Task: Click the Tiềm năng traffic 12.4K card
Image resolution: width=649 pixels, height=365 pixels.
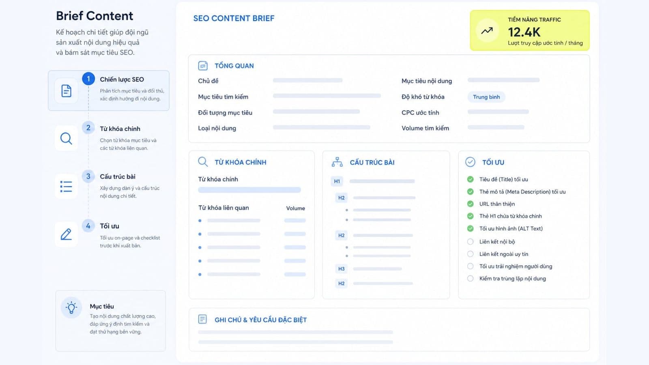Action: [x=530, y=30]
